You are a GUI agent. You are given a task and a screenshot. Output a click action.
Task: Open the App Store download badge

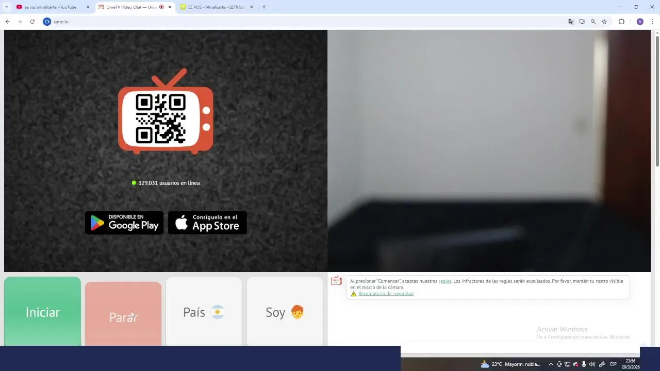tap(207, 223)
